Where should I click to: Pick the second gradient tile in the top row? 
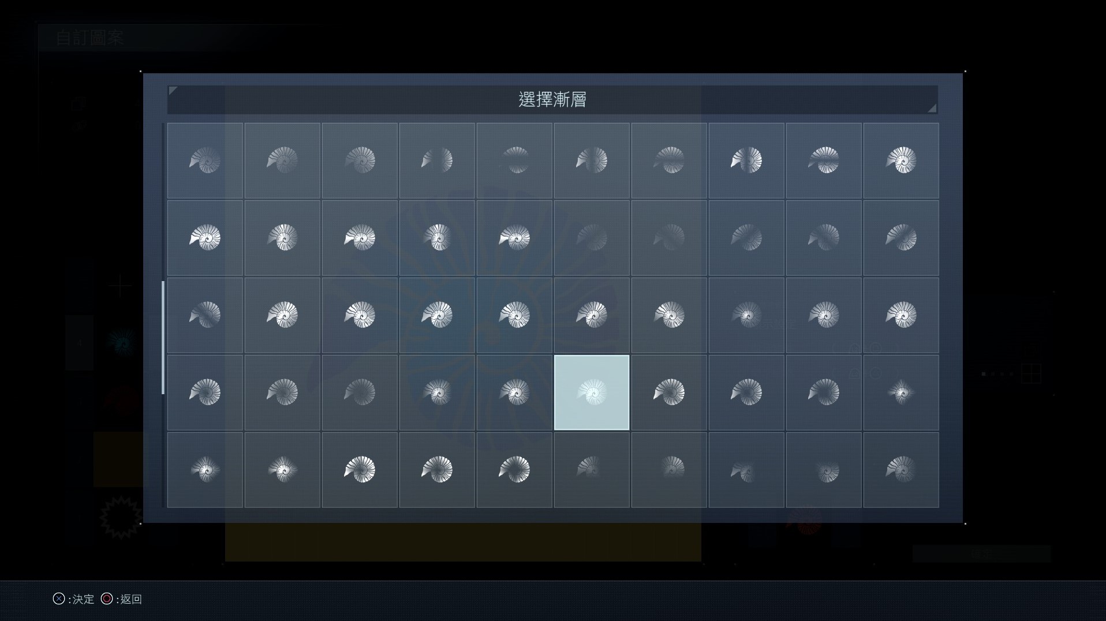[x=282, y=160]
